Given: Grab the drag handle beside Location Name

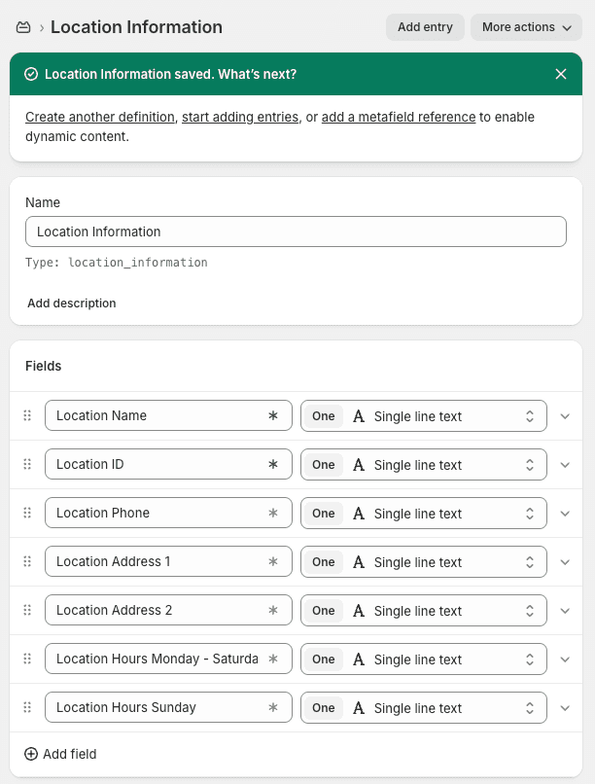Looking at the screenshot, I should pyautogui.click(x=27, y=415).
